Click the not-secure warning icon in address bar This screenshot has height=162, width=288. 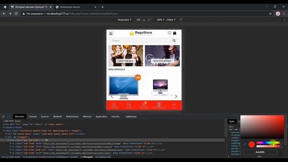tap(23, 13)
